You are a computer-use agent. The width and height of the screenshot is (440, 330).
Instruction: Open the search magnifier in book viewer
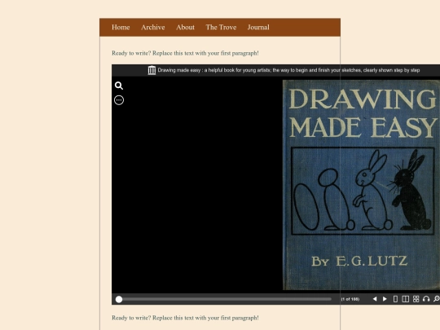[119, 86]
